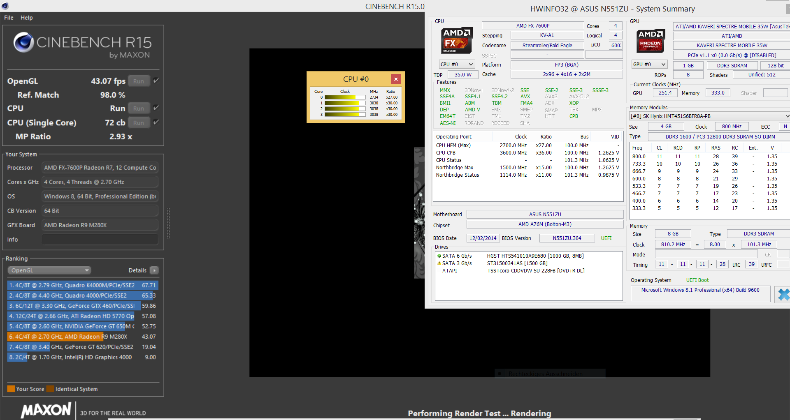Viewport: 790px width, 420px height.
Task: Click the ASUS N551ZU motherboard field
Action: click(545, 215)
